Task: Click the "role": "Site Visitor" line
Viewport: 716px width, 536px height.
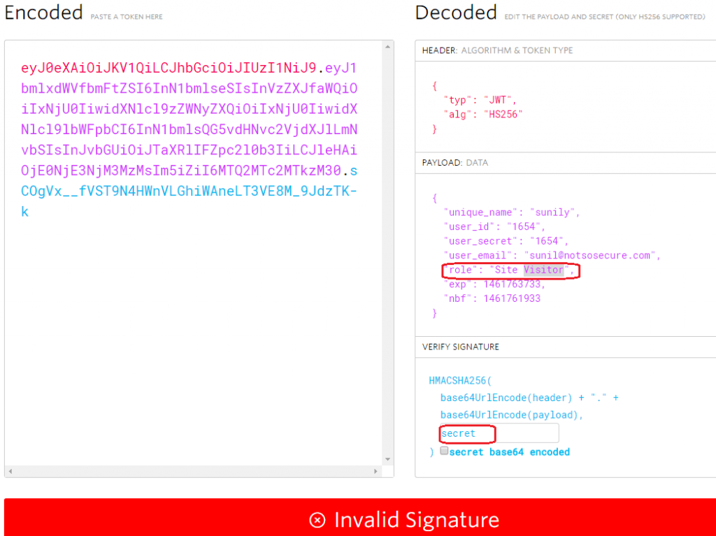Action: point(509,270)
